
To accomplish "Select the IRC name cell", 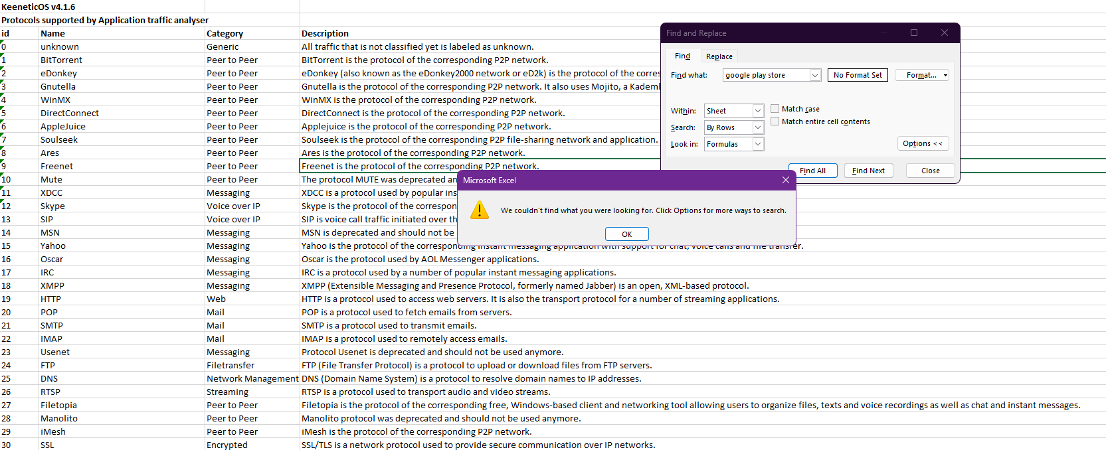I will point(122,272).
